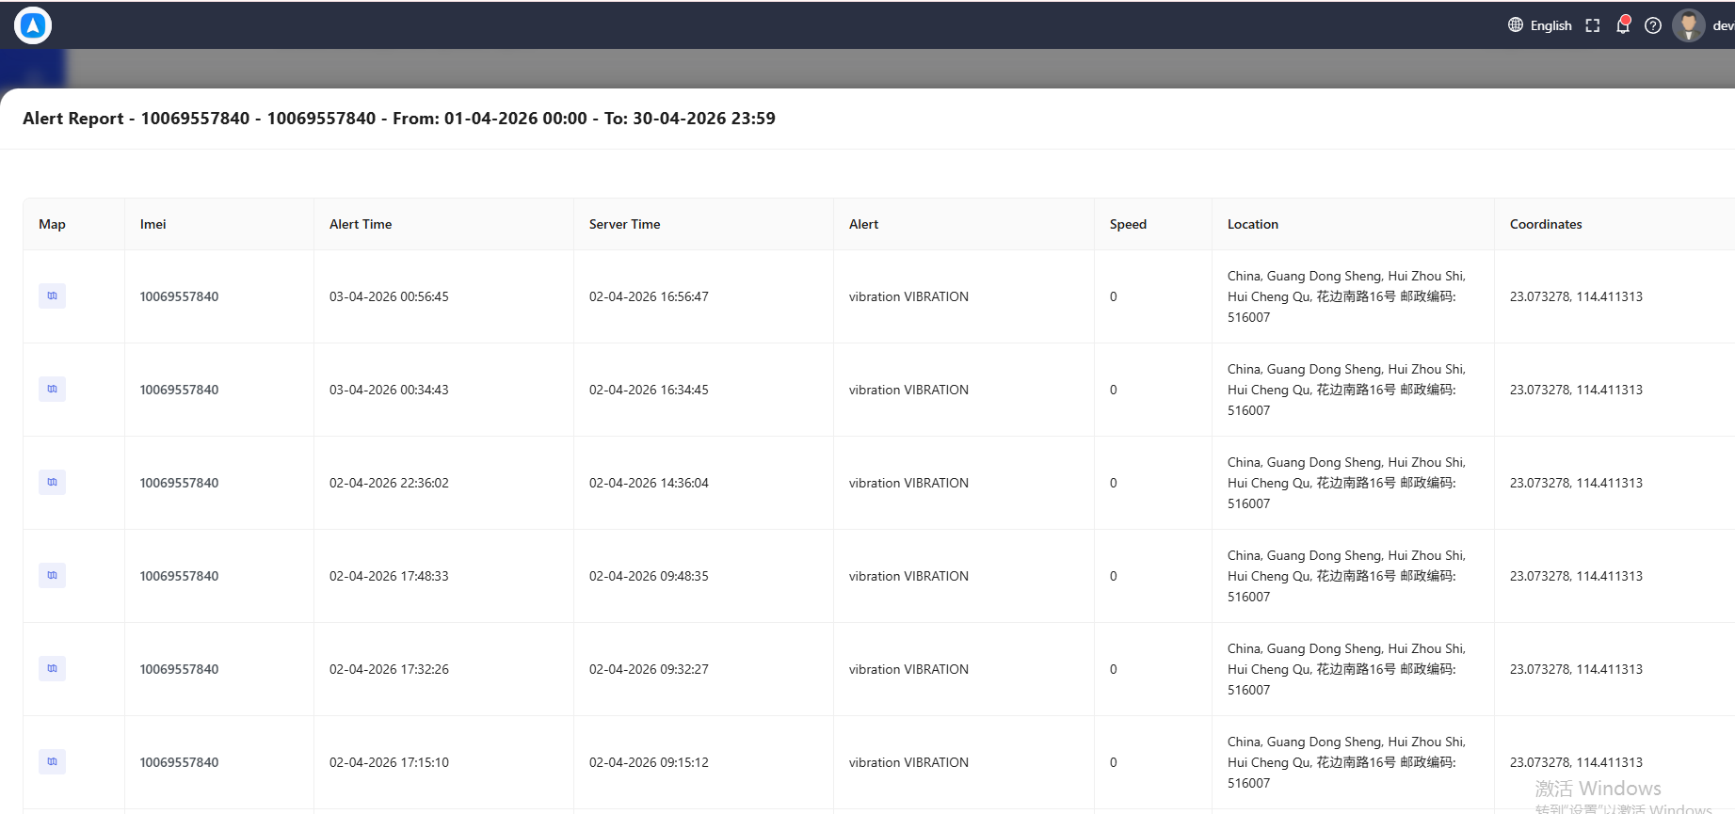Click server time 02-04-2026 09:48:35
This screenshot has height=814, width=1735.
pyautogui.click(x=649, y=576)
